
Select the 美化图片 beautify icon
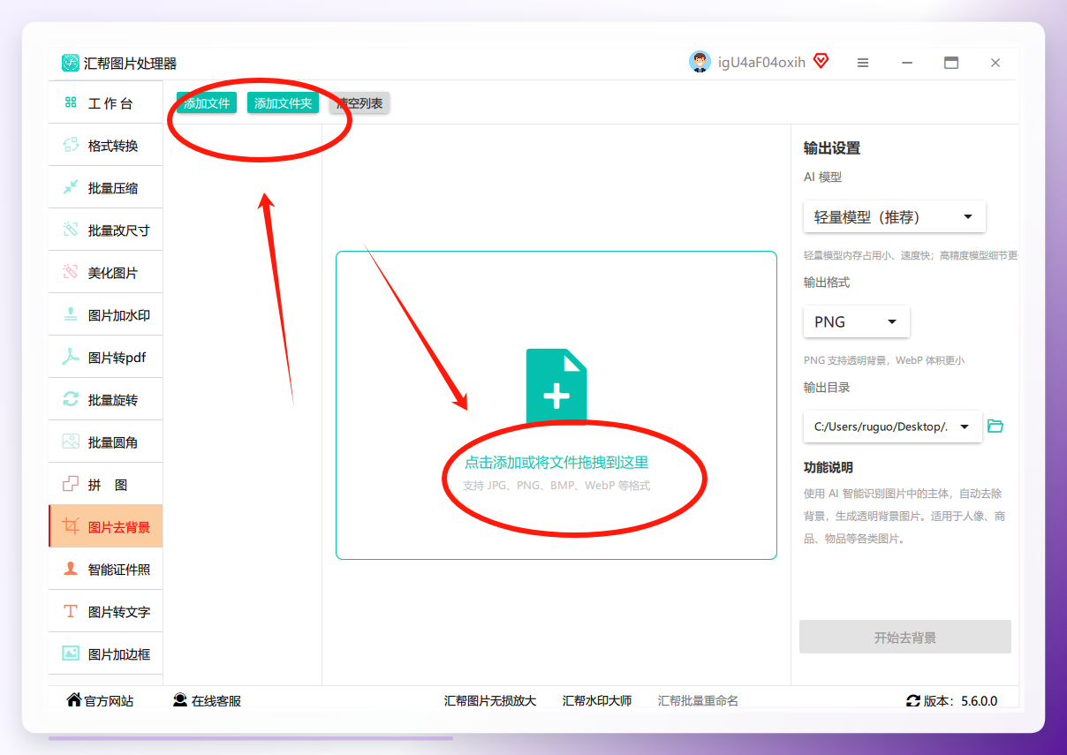click(71, 272)
